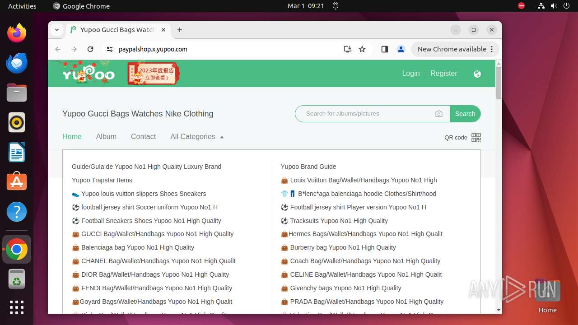The width and height of the screenshot is (578, 325).
Task: Reload the current page
Action: pos(90,49)
